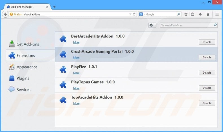Click the PlayFizz puzzle piece icon
This screenshot has height=132, width=223.
coord(63,69)
